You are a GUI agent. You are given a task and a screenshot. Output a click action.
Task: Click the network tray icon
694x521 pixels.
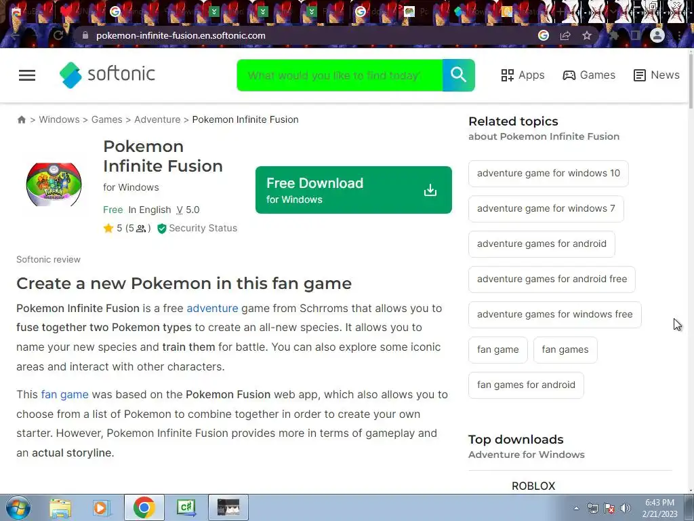pyautogui.click(x=592, y=508)
